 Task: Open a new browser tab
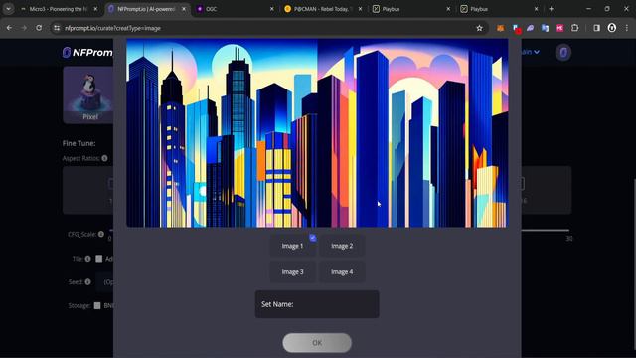[551, 9]
